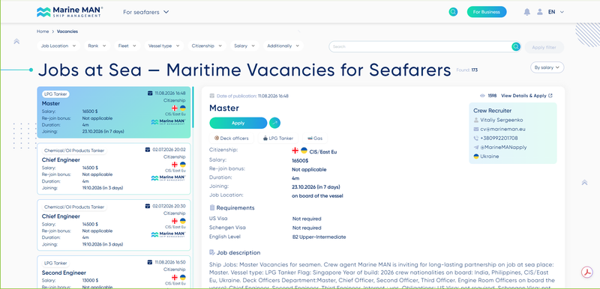600x289 pixels.
Task: Click the up chevrons icon at right side
Action: click(x=584, y=183)
